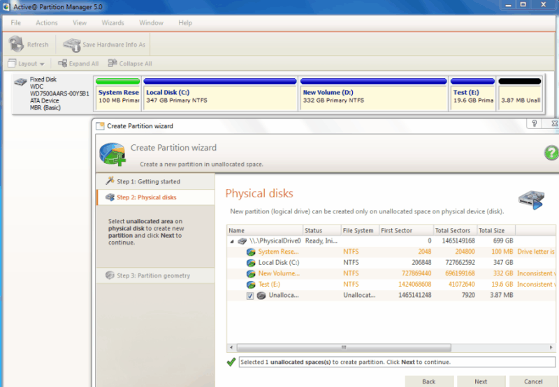Click the 1465149168 total sectors value
The image size is (559, 387).
coord(458,241)
